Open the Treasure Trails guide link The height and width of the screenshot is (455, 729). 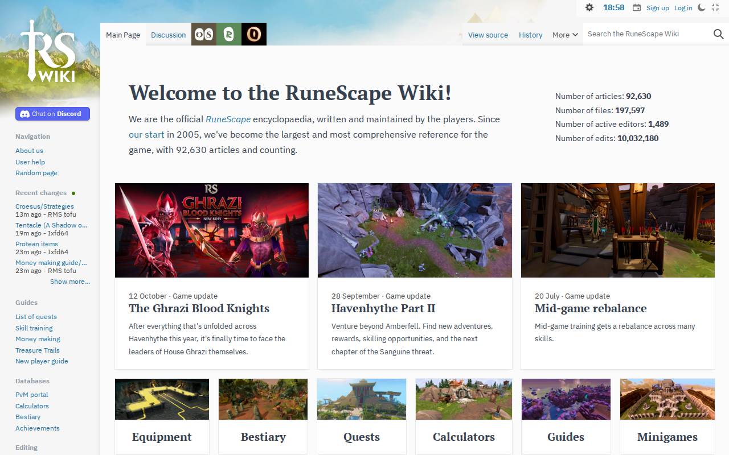[38, 350]
